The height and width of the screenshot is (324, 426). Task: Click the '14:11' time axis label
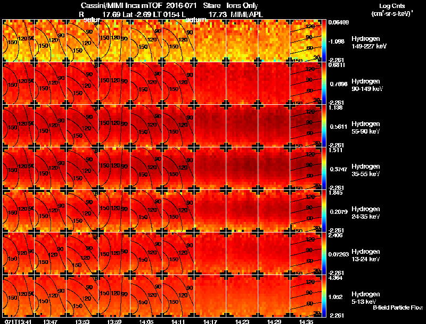(x=178, y=322)
